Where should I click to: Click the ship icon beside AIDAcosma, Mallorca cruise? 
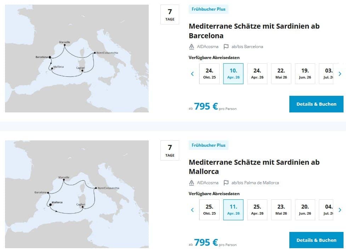coord(192,183)
